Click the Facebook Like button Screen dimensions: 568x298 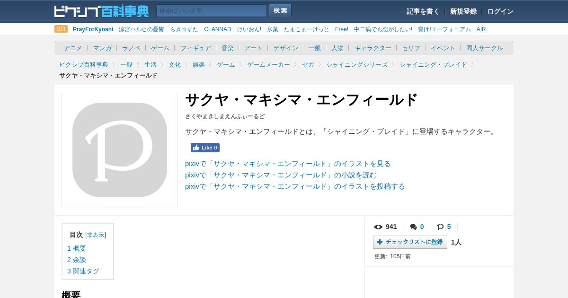[x=205, y=148]
